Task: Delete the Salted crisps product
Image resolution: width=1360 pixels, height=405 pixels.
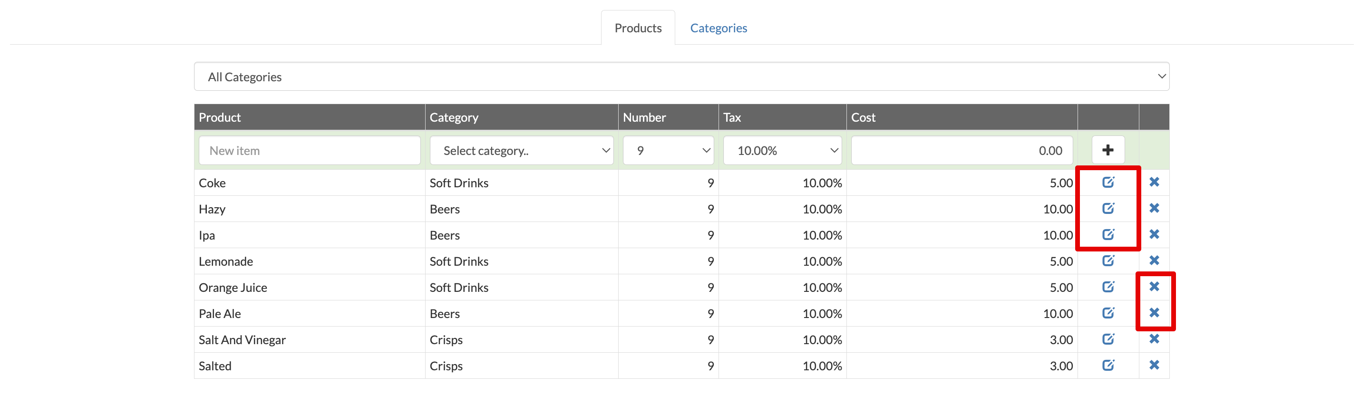Action: click(1154, 365)
